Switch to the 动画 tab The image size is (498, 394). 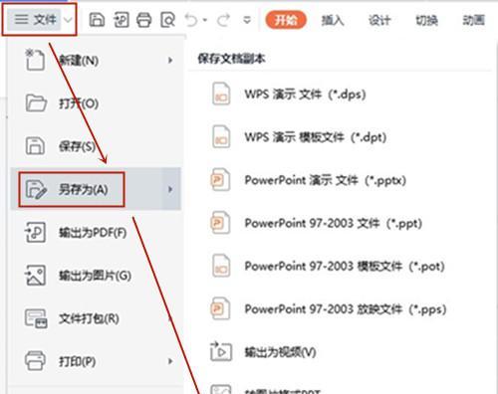tap(474, 20)
